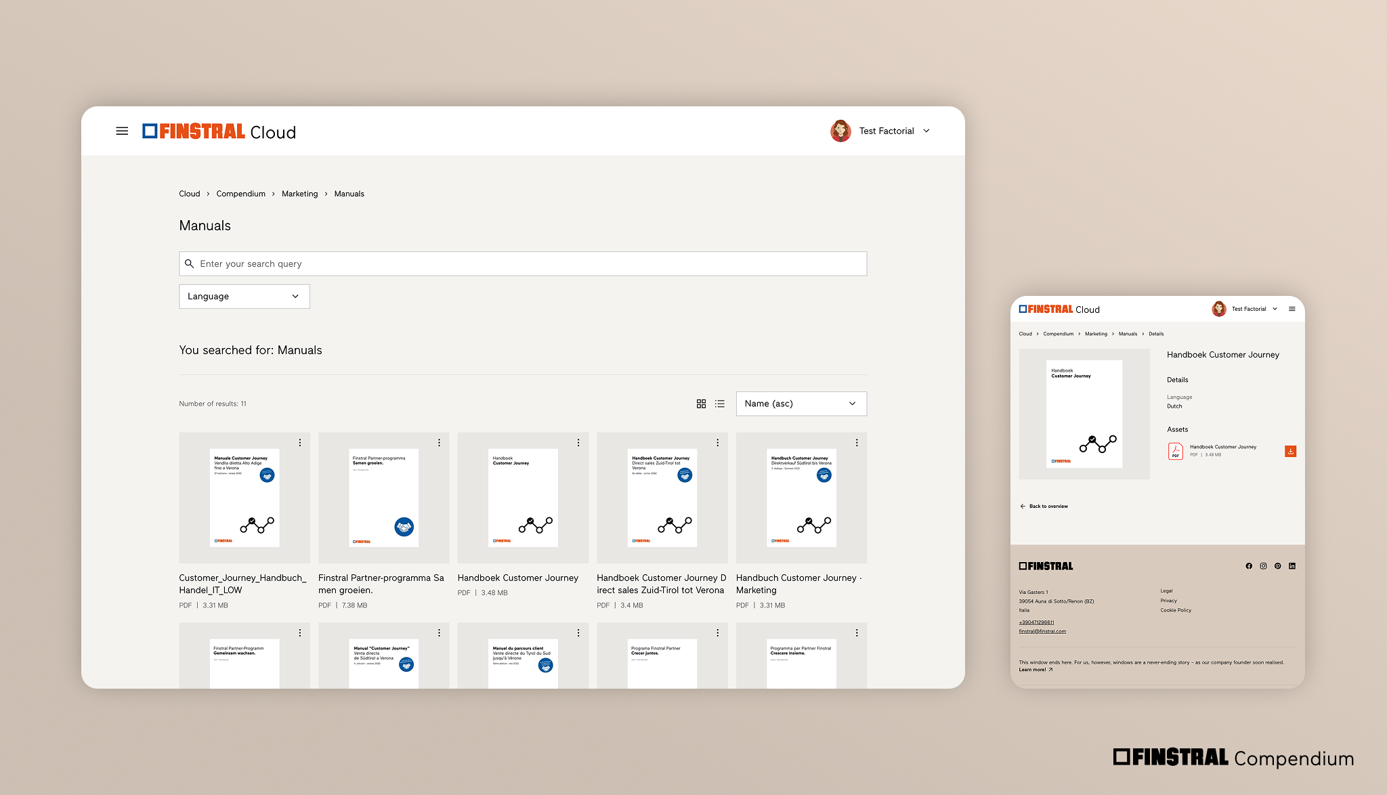
Task: Expand Test Factorial user dropdown in desktop view
Action: pyautogui.click(x=926, y=131)
